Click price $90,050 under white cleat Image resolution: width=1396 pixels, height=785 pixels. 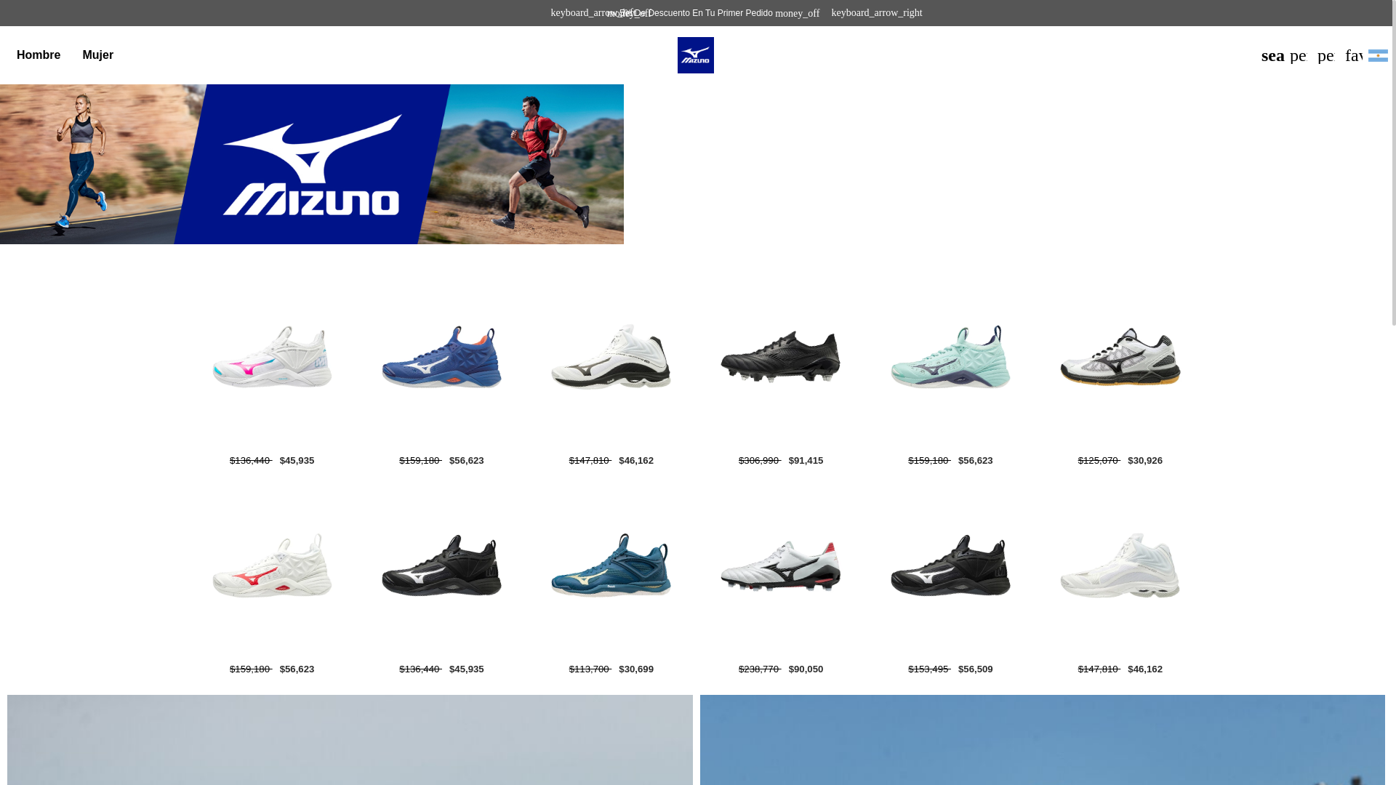806,669
